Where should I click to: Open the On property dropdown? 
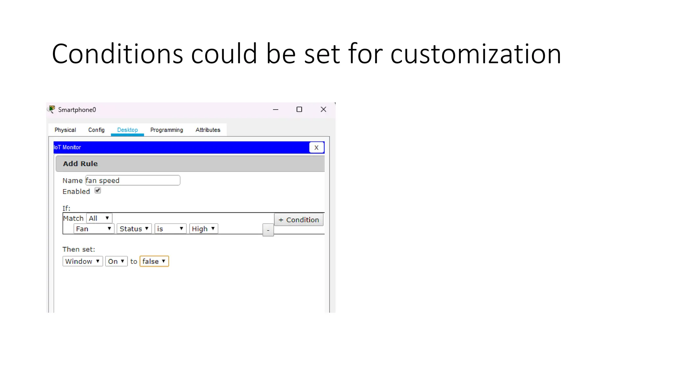[x=116, y=261]
